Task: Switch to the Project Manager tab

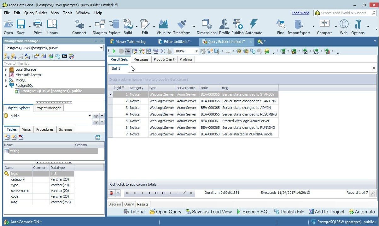Action: 48,108
